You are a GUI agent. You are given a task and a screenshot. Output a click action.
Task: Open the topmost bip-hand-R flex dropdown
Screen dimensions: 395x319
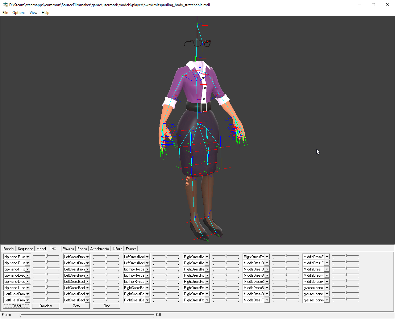click(17, 257)
